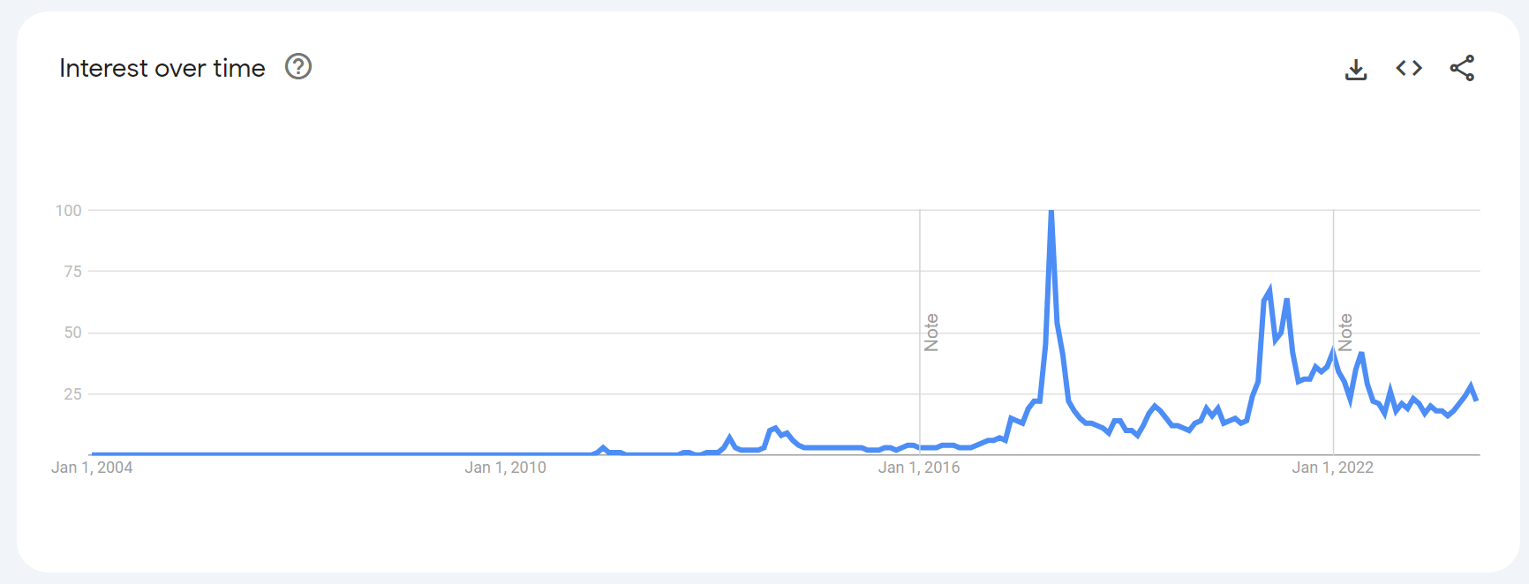Click the Jan 1, 2022 axis label
Screen dimensions: 1529x584
point(1334,468)
